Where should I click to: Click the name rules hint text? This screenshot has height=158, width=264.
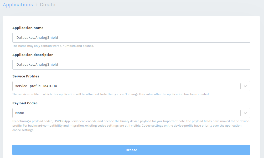[53, 46]
